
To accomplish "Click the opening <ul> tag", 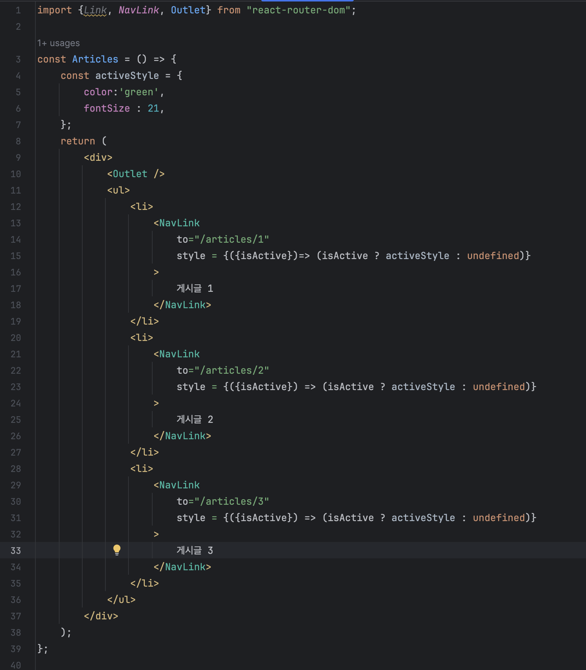I will pyautogui.click(x=118, y=190).
